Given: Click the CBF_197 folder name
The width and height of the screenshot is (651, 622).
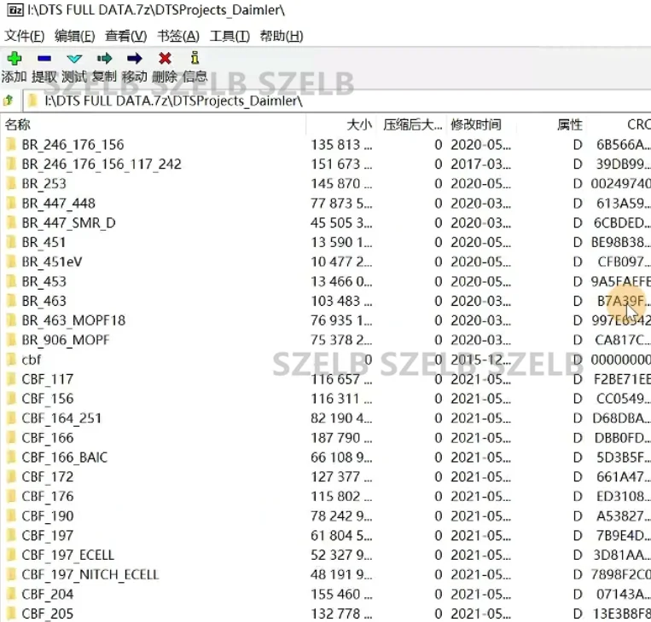Looking at the screenshot, I should (x=48, y=535).
